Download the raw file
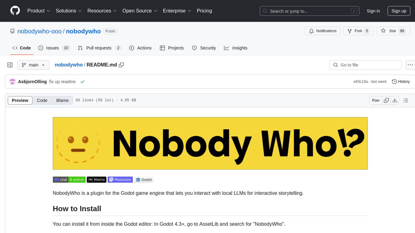 tap(395, 100)
